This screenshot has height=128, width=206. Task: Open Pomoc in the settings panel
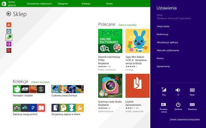[160, 58]
